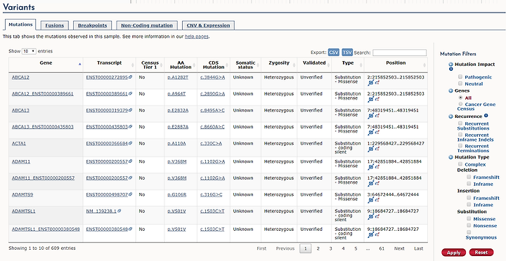This screenshot has height=261, width=506.
Task: Go to Next results page
Action: point(399,248)
